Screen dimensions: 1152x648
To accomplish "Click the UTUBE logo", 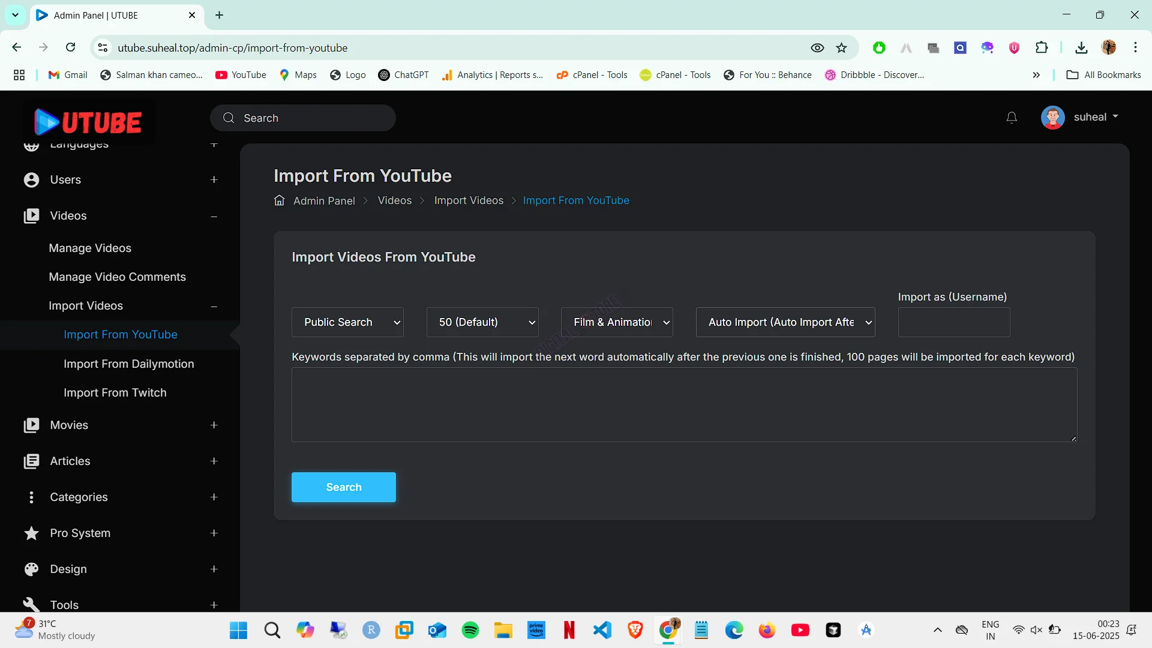I will 88,122.
